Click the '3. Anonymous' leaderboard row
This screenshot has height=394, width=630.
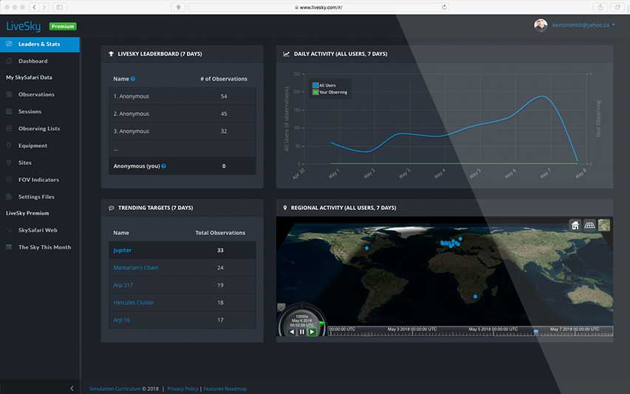(x=182, y=131)
